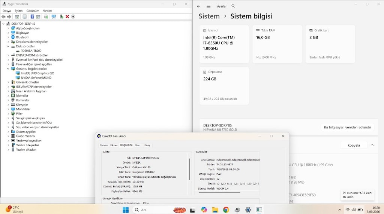
Task: Collapse the DESKTOP-3DRP1I5 root node
Action: pyautogui.click(x=3, y=24)
